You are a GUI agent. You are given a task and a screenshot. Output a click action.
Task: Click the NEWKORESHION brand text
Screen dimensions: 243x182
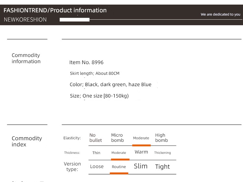coord(25,20)
